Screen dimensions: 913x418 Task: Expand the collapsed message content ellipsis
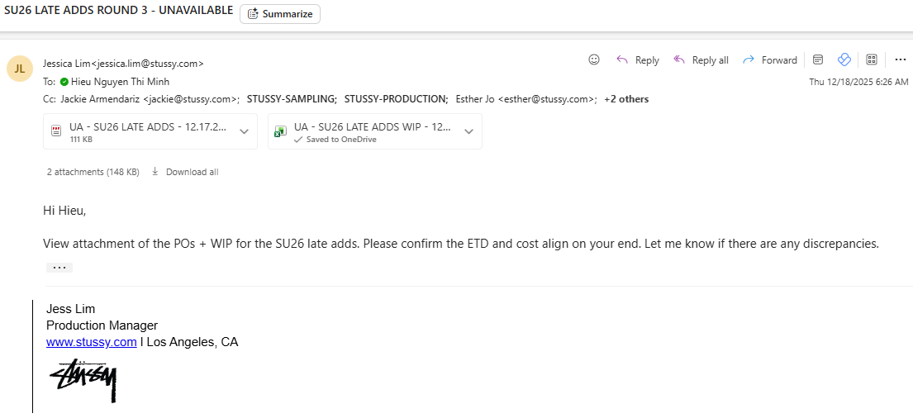pos(59,268)
